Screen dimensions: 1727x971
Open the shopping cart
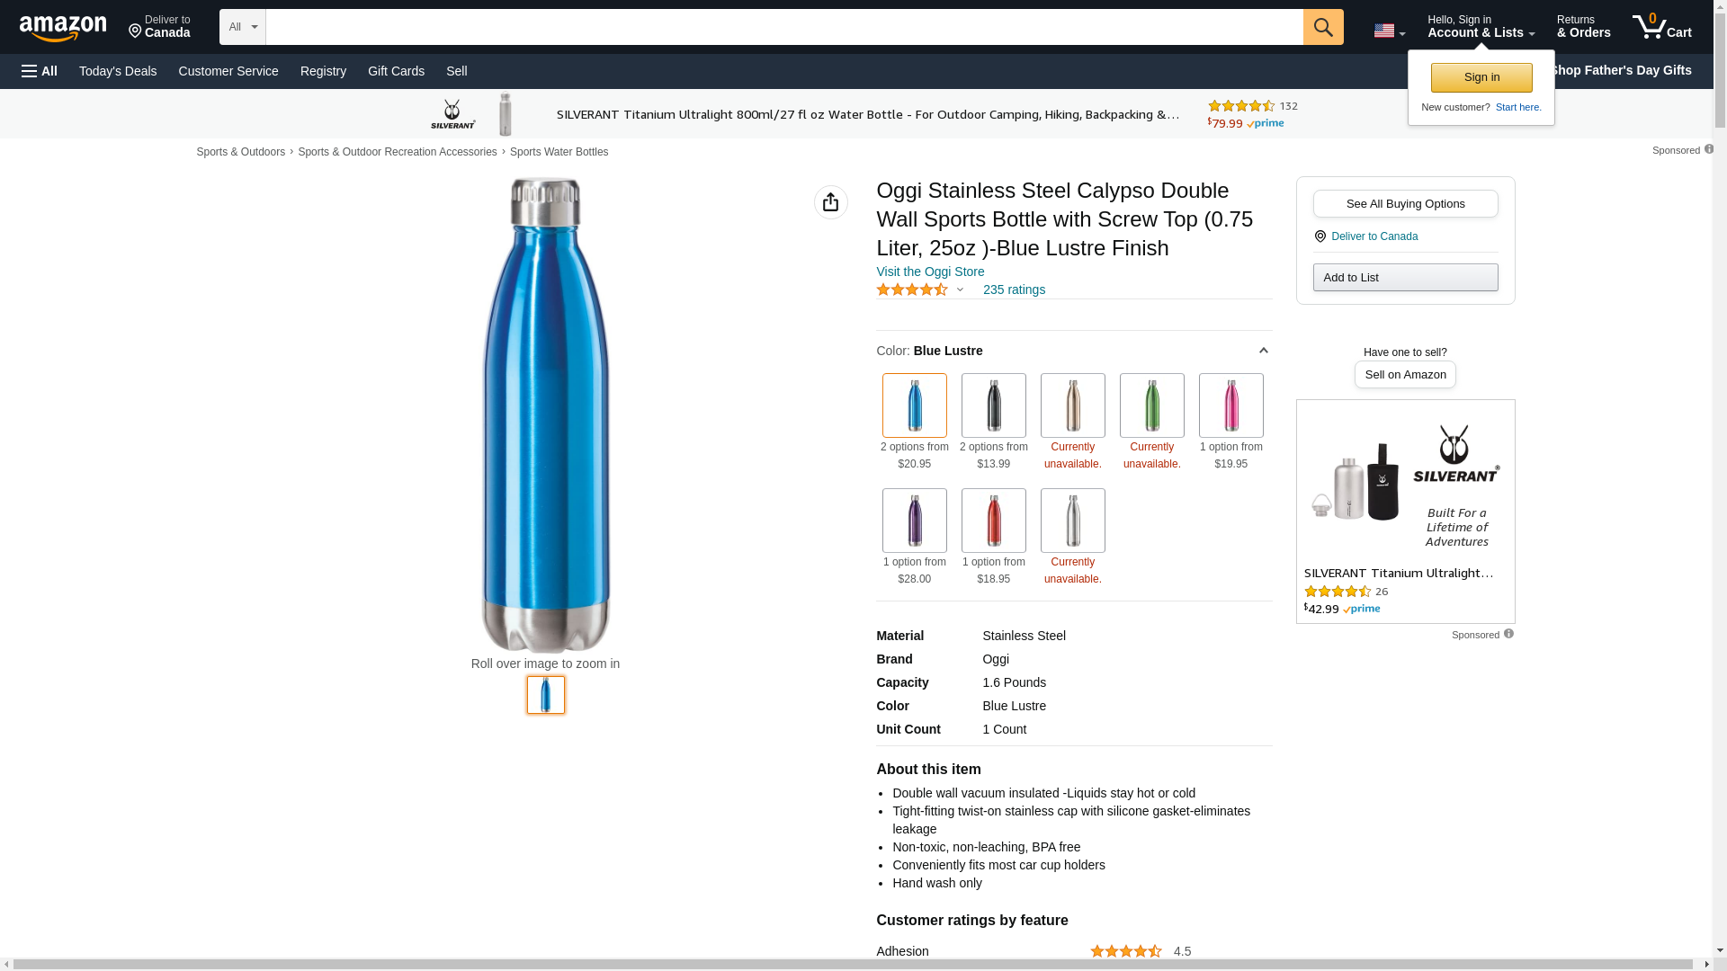1661,27
